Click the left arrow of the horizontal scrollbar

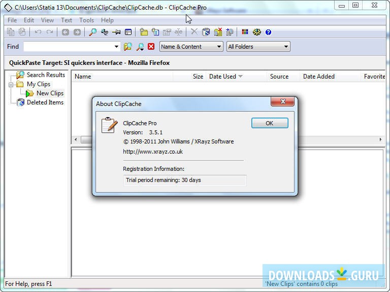coord(76,139)
